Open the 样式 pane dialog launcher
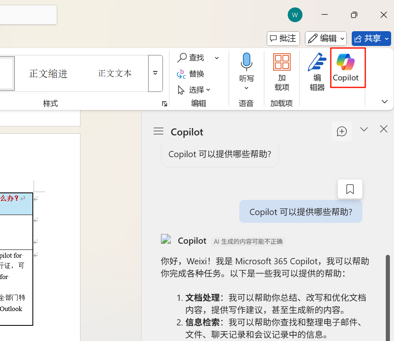This screenshot has width=394, height=341. click(164, 104)
